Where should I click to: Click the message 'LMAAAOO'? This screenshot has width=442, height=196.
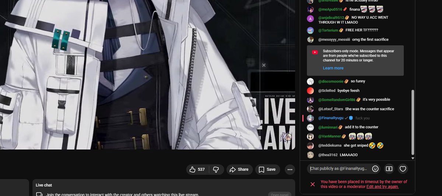(x=348, y=155)
